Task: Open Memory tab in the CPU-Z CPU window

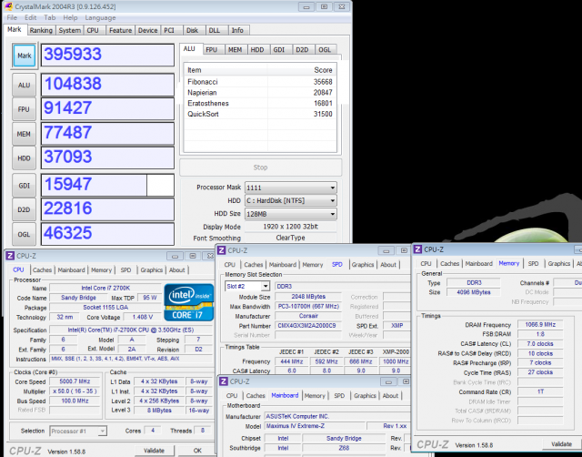Action: pyautogui.click(x=101, y=270)
